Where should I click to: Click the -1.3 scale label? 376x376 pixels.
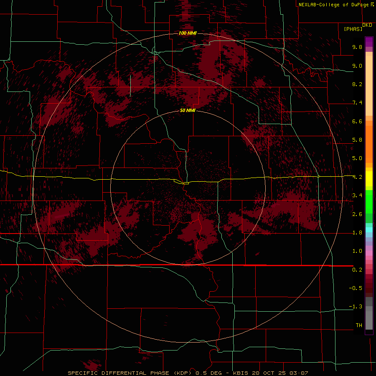pyautogui.click(x=356, y=307)
